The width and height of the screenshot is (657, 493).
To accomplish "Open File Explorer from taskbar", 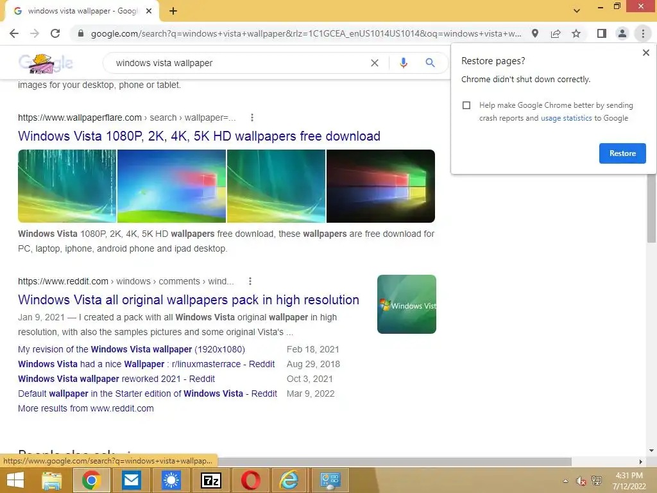I will [x=52, y=480].
